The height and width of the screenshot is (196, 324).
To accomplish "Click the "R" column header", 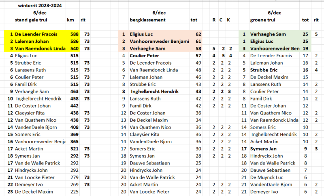I will coord(214,20).
